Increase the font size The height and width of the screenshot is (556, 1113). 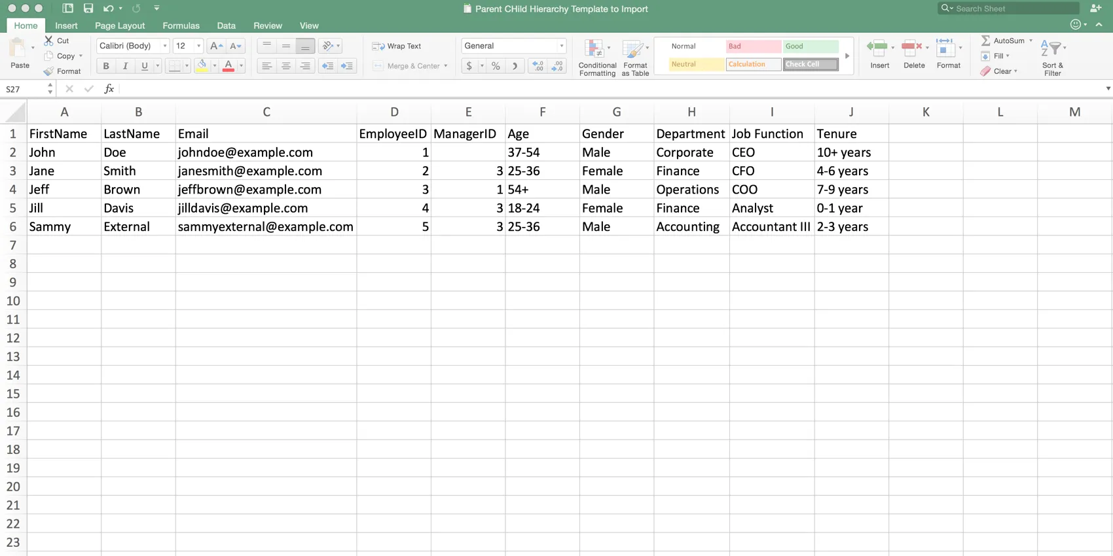215,46
